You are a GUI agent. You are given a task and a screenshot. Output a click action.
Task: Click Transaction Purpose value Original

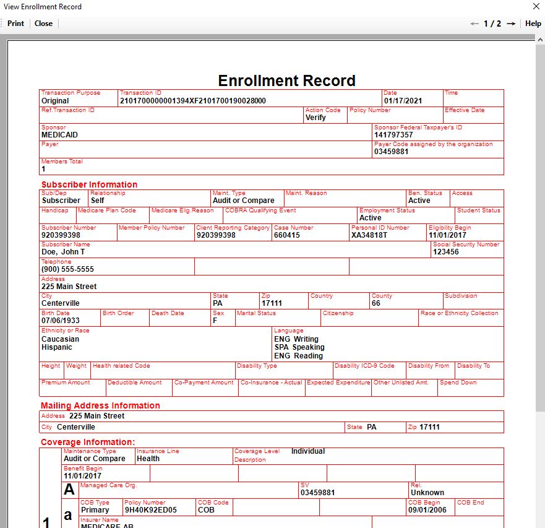point(55,101)
